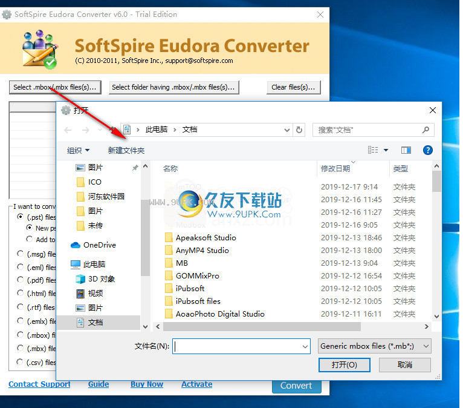463x408 pixels.
Task: Click the document icon in the address bar
Action: 127,130
